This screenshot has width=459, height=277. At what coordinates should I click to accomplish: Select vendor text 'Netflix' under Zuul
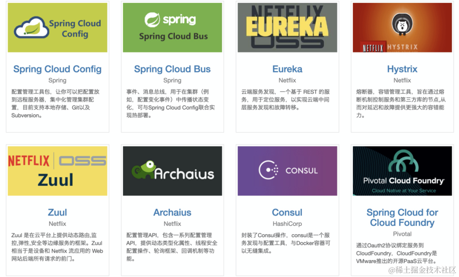click(57, 224)
